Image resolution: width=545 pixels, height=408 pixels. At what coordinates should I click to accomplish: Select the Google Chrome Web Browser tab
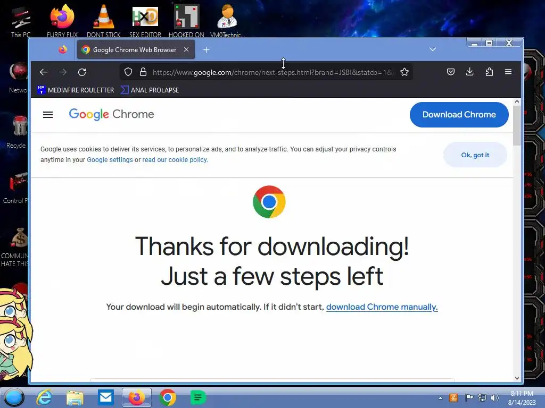136,49
